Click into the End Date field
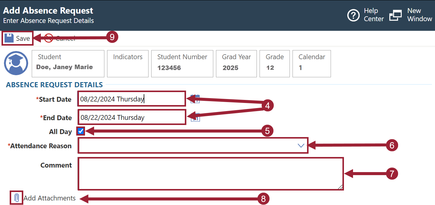Screen dimensions: 435x205 [x=132, y=117]
